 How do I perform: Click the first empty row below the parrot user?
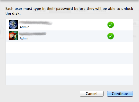tap(69, 47)
